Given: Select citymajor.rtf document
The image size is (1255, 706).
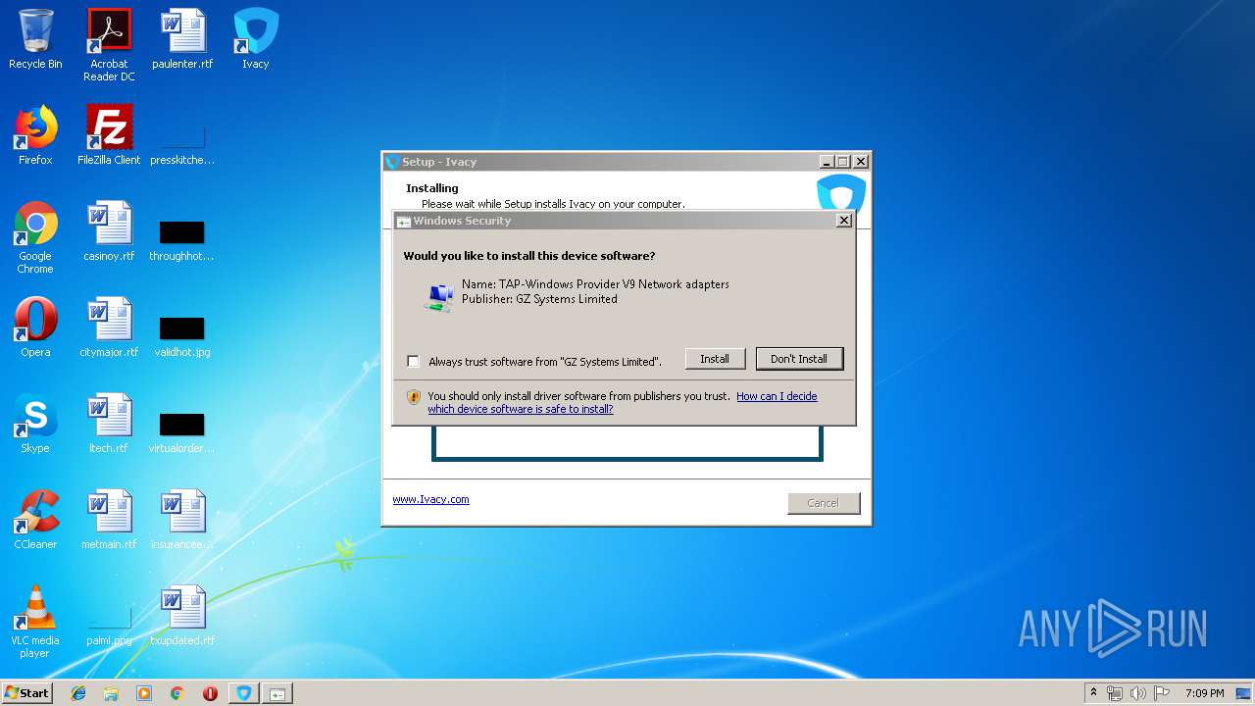Looking at the screenshot, I should tap(109, 328).
